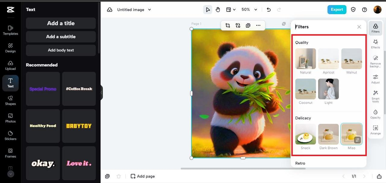Open the Stickers sidebar panel
This screenshot has width=386, height=183.
click(x=11, y=135)
